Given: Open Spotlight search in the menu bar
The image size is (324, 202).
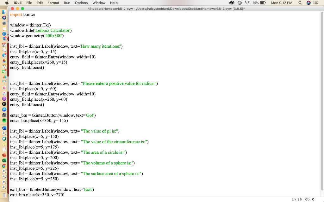Looking at the screenshot, I should click(x=300, y=3).
